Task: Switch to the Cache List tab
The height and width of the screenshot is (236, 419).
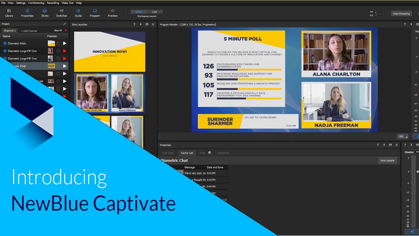Action: tap(187, 153)
